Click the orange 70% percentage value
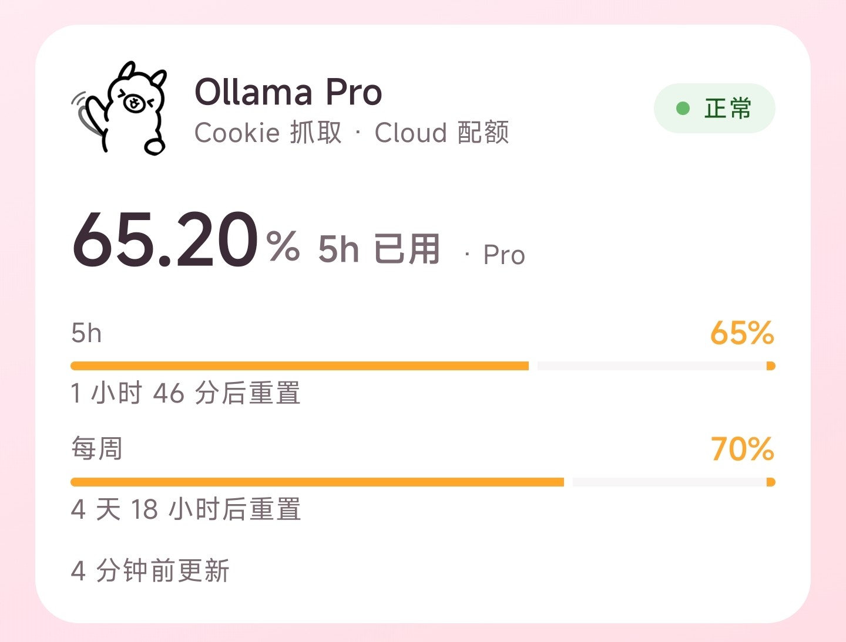This screenshot has height=642, width=846. [x=743, y=449]
